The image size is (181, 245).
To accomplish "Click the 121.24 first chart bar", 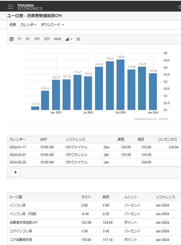I will tap(35, 108).
